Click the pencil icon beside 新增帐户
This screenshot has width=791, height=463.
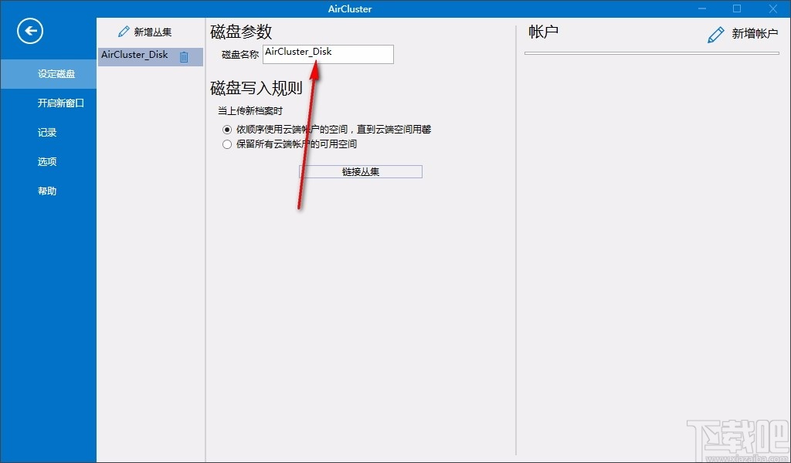point(715,34)
